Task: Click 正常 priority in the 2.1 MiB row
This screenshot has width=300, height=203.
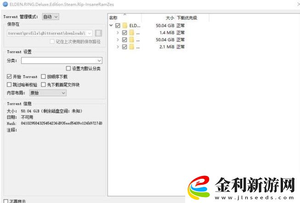Action: coord(181,47)
